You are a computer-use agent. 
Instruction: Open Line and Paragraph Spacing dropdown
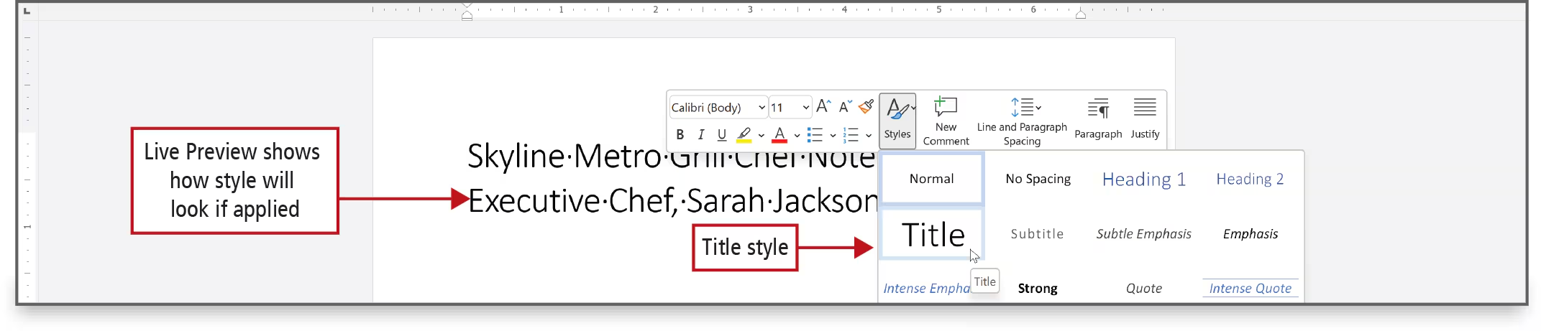click(1022, 120)
